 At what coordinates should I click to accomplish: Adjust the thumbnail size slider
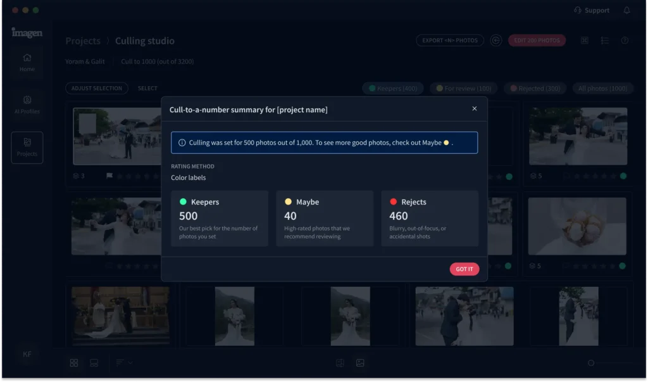pyautogui.click(x=591, y=363)
